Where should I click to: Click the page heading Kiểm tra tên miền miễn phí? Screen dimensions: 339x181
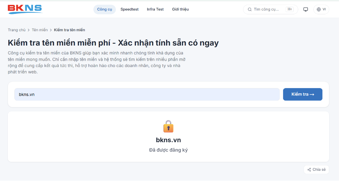click(x=113, y=43)
